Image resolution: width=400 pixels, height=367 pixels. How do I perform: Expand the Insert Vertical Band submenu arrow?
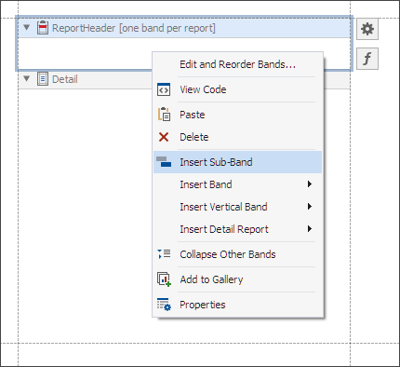pos(309,207)
